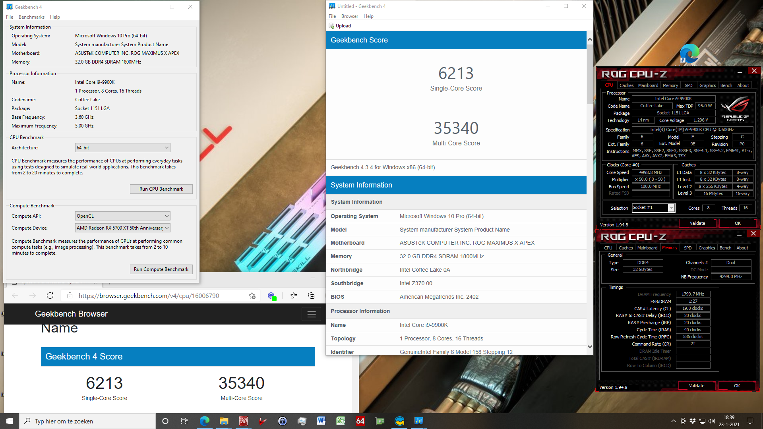Click the Run Compute Benchmark button
The width and height of the screenshot is (763, 429).
pyautogui.click(x=161, y=269)
